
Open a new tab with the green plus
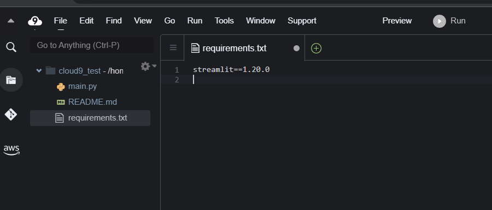tap(316, 48)
